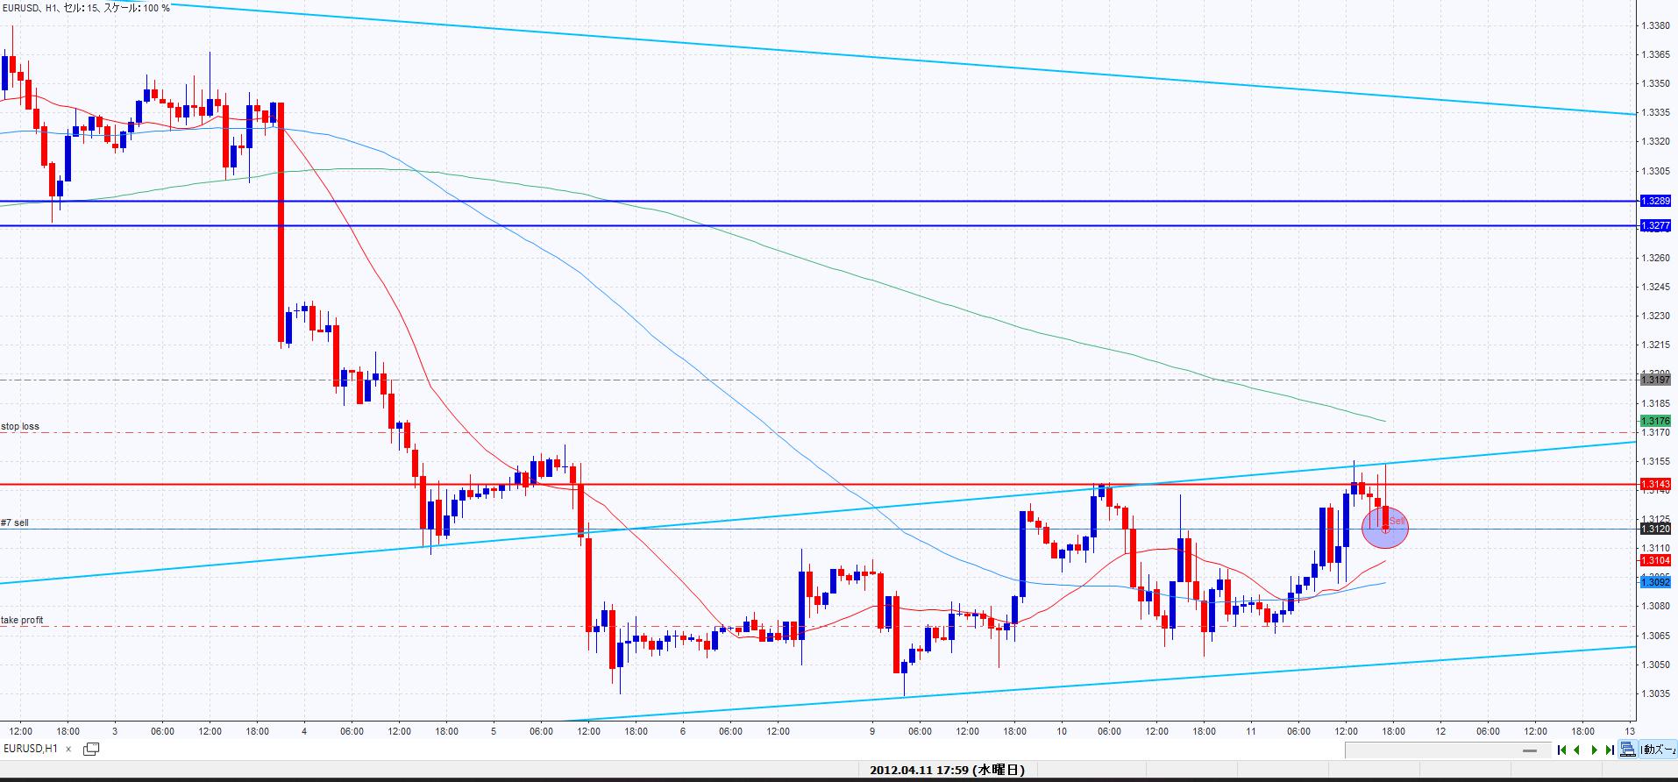
Task: Step the chart back one bar
Action: [1577, 750]
